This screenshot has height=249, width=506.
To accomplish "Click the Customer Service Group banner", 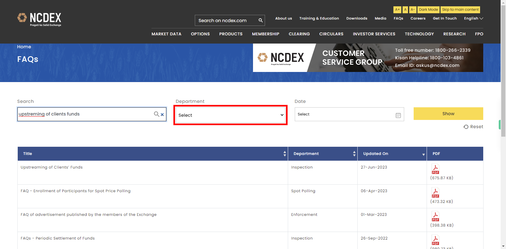I will [368, 58].
